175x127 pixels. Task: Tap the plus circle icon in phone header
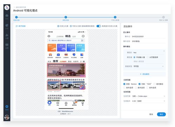[x=83, y=36]
